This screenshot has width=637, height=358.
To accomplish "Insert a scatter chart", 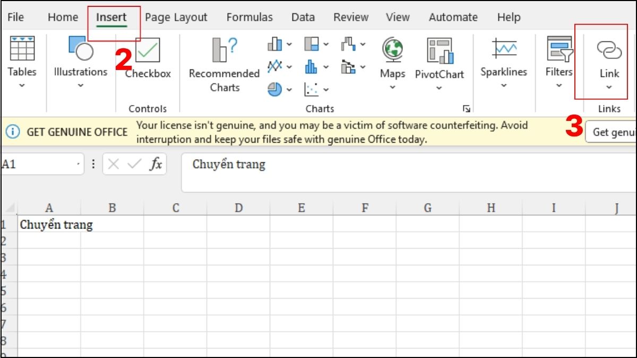I will point(312,89).
